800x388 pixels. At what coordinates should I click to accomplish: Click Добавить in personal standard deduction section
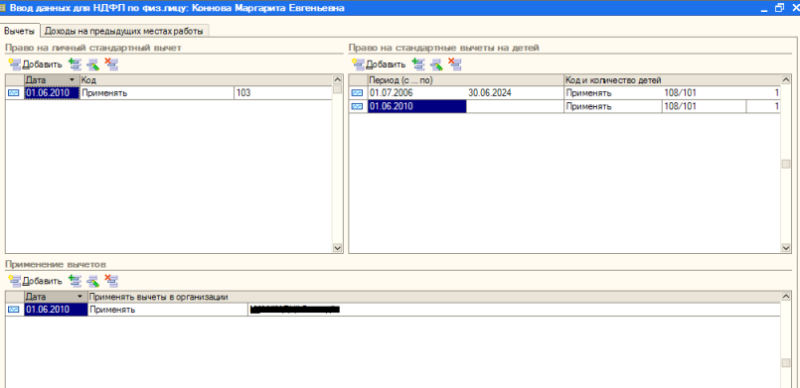pyautogui.click(x=36, y=65)
